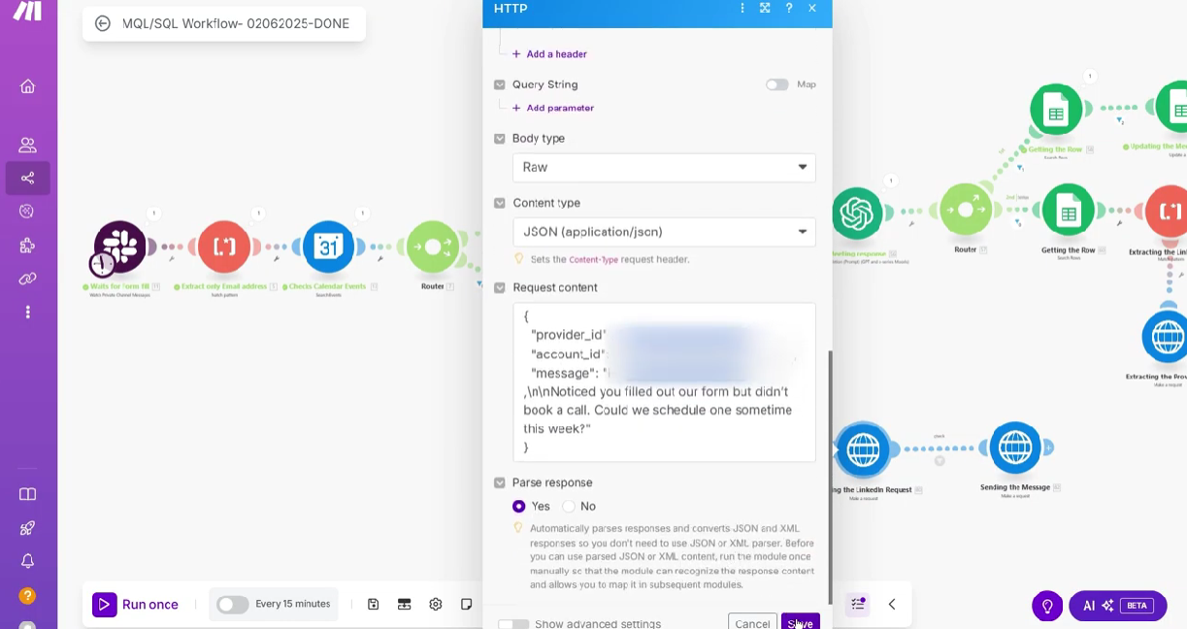The image size is (1187, 629).
Task: Open the run bubble above the Slack module
Action: [153, 214]
